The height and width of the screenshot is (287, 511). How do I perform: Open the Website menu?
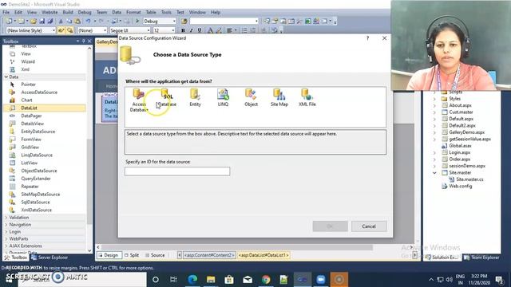pyautogui.click(x=50, y=12)
